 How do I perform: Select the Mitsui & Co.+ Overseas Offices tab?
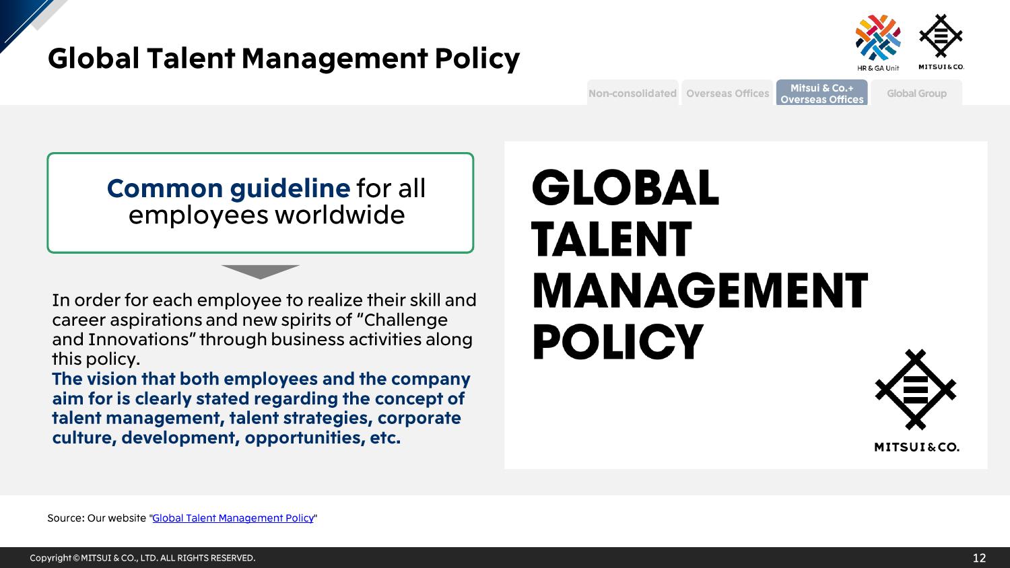(821, 93)
